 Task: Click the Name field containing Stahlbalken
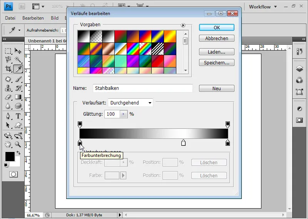(143, 88)
